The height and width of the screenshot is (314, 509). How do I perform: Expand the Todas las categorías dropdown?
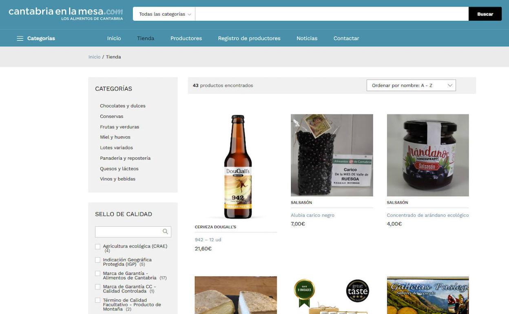coord(164,14)
